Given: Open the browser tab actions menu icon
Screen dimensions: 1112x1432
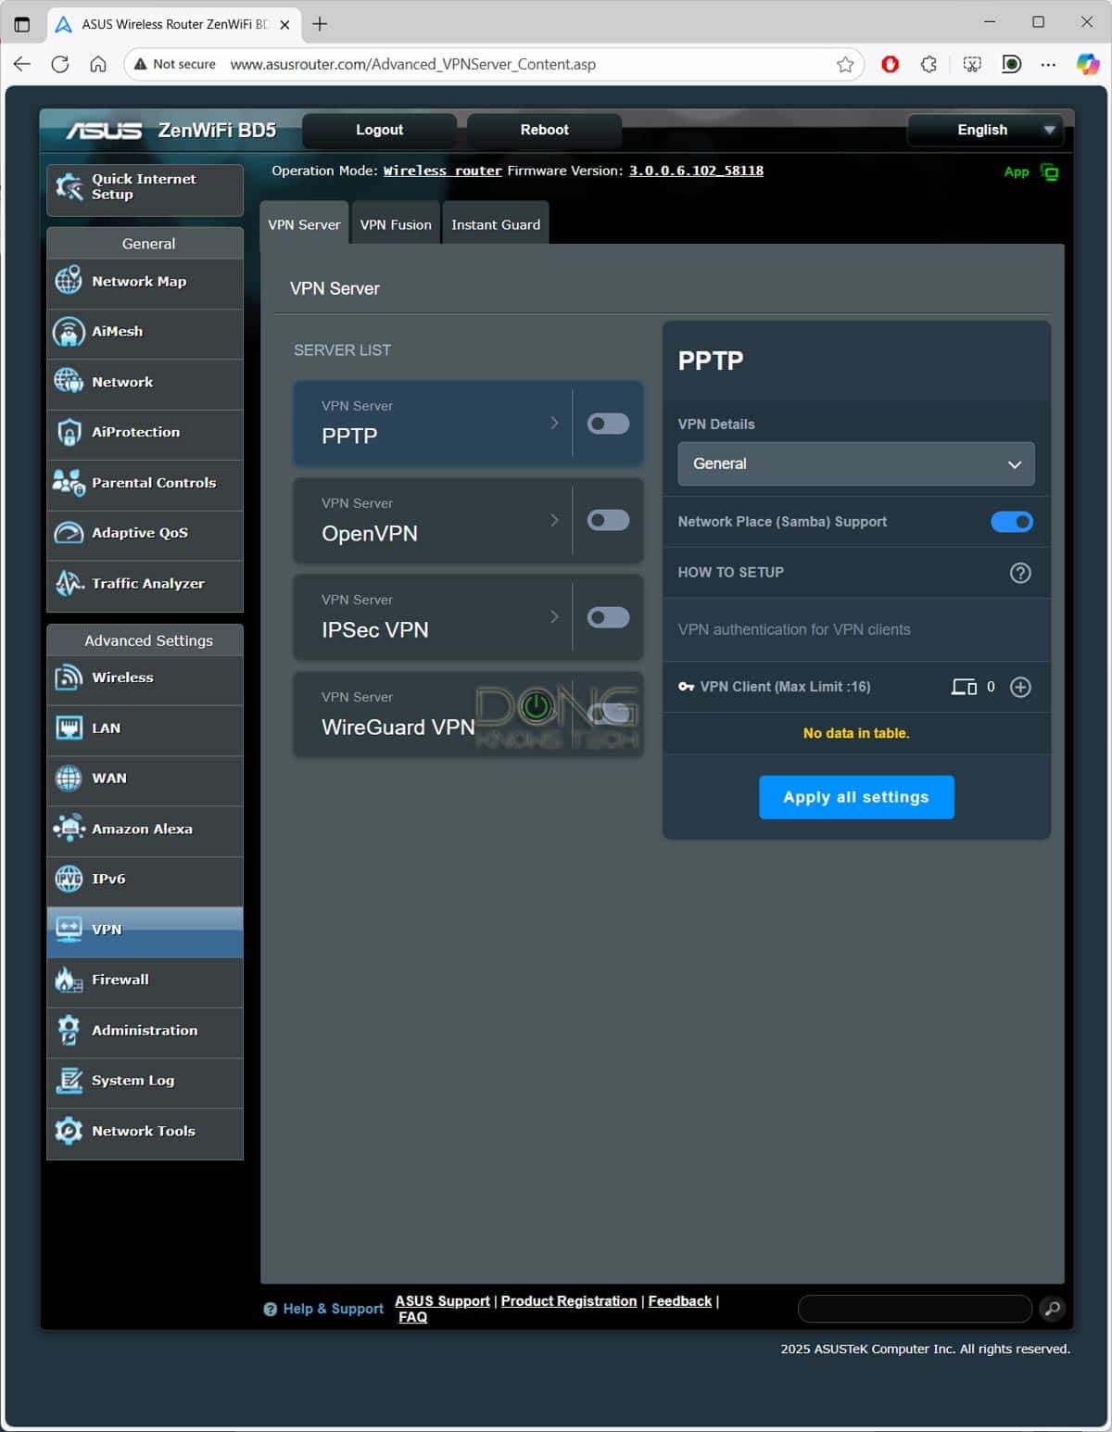Looking at the screenshot, I should (22, 24).
